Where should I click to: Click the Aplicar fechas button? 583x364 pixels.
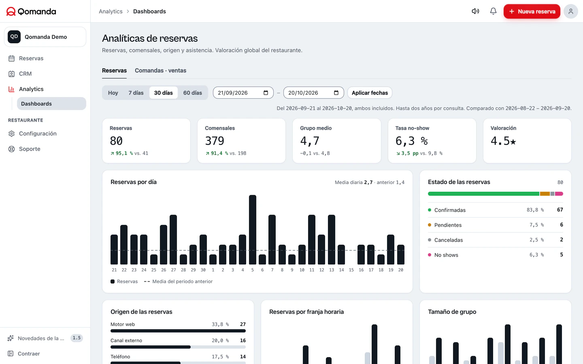tap(370, 93)
